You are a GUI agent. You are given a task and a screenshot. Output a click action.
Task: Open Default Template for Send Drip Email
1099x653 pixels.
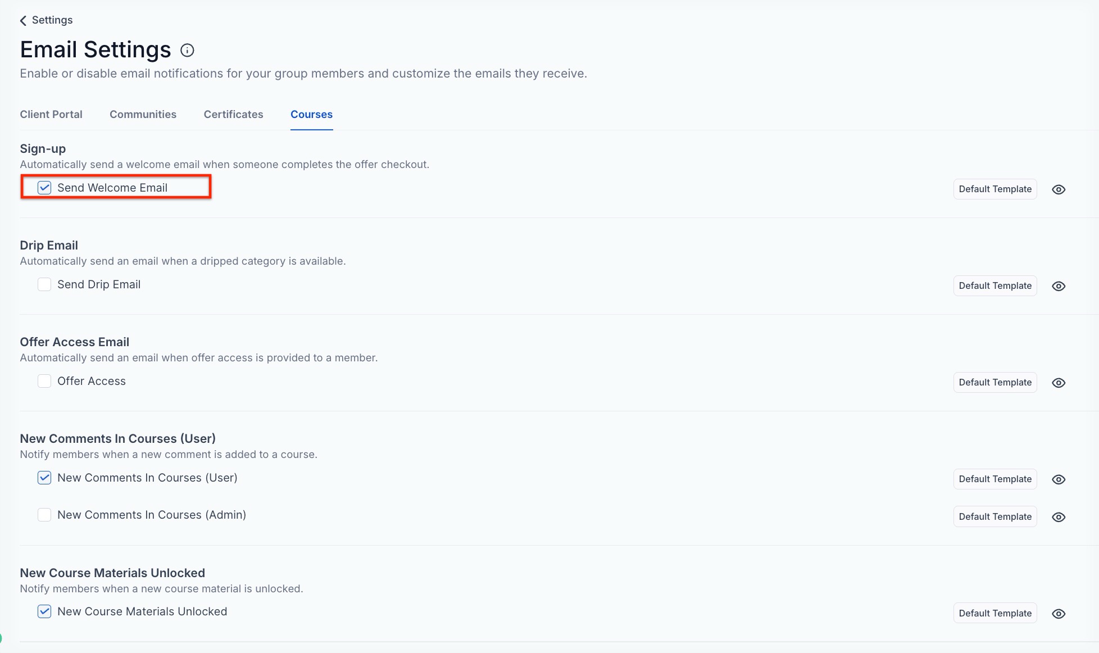tap(994, 286)
